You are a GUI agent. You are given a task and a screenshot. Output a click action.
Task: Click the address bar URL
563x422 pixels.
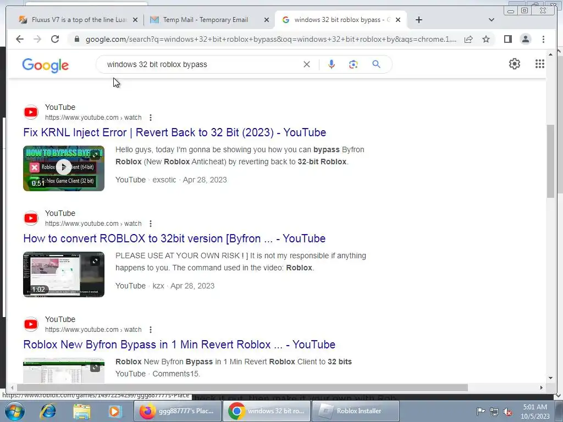point(271,39)
